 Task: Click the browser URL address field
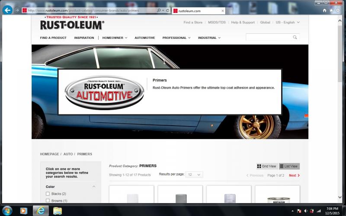(x=89, y=10)
